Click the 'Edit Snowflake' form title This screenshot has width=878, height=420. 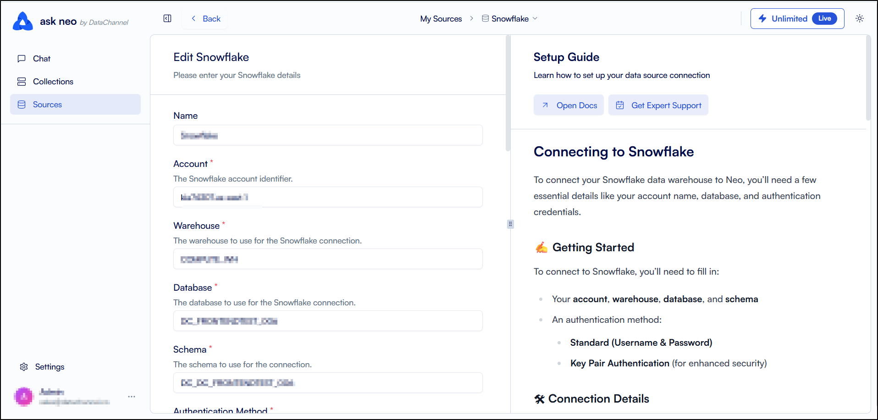211,57
